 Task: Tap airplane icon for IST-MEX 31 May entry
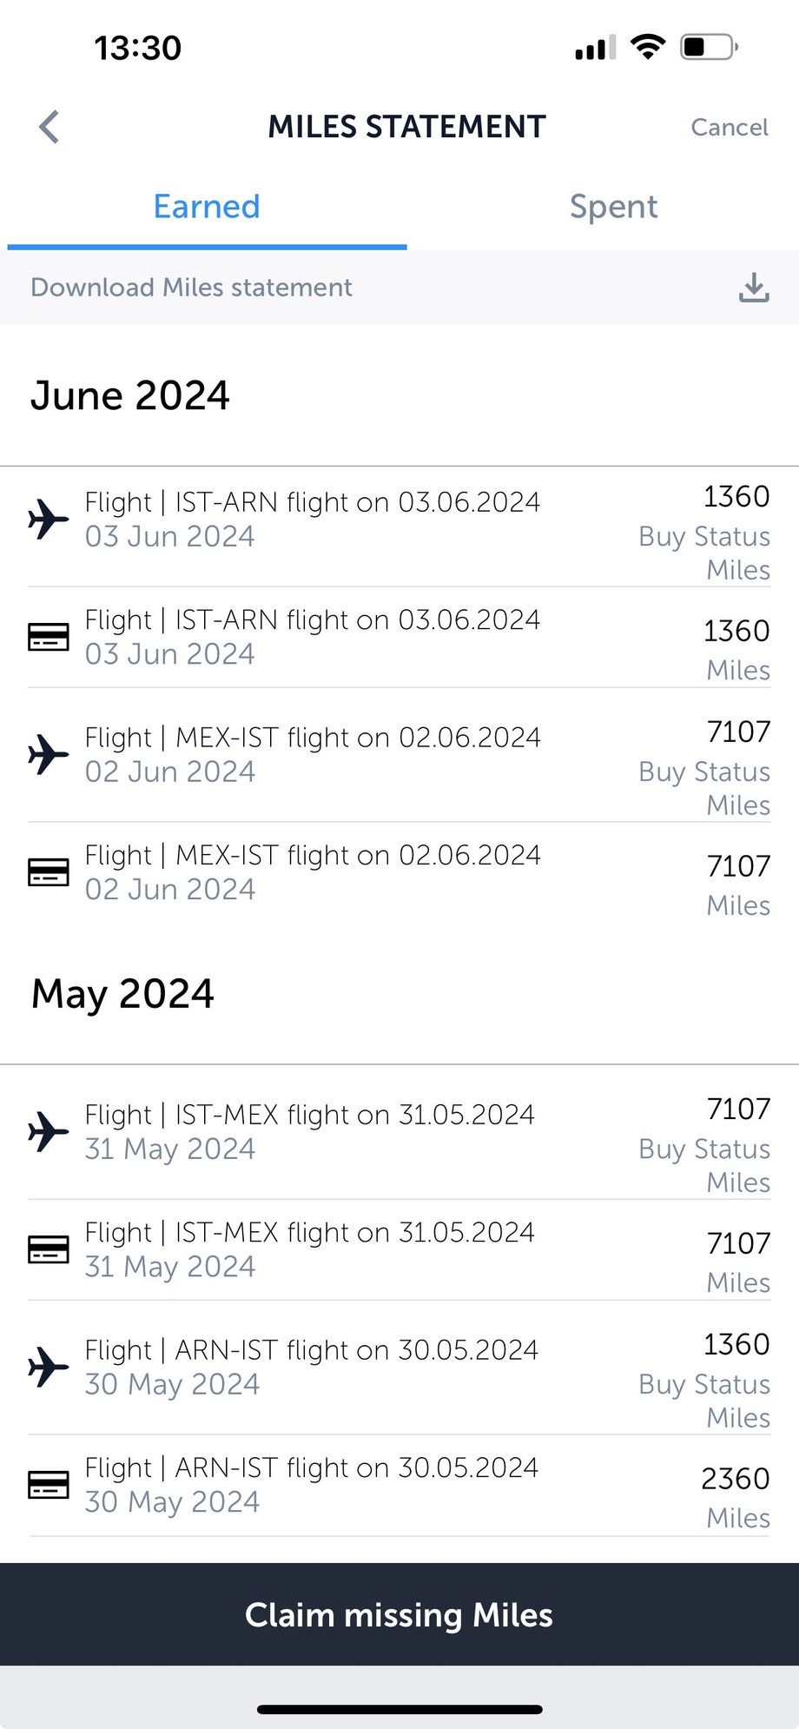(x=49, y=1131)
